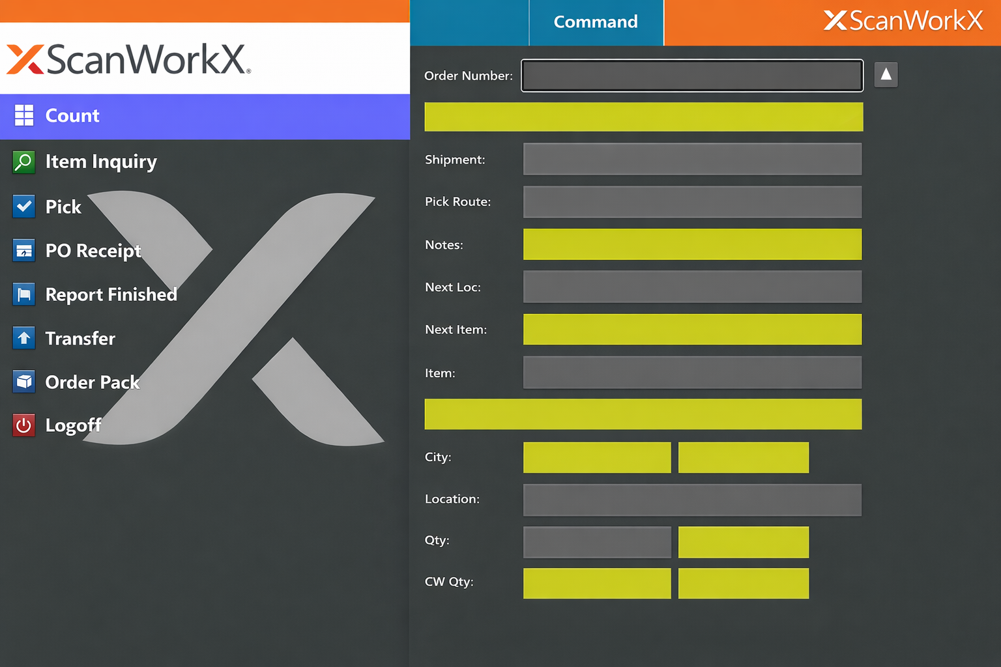Click the Order Pack box icon
The image size is (1001, 667).
[23, 382]
